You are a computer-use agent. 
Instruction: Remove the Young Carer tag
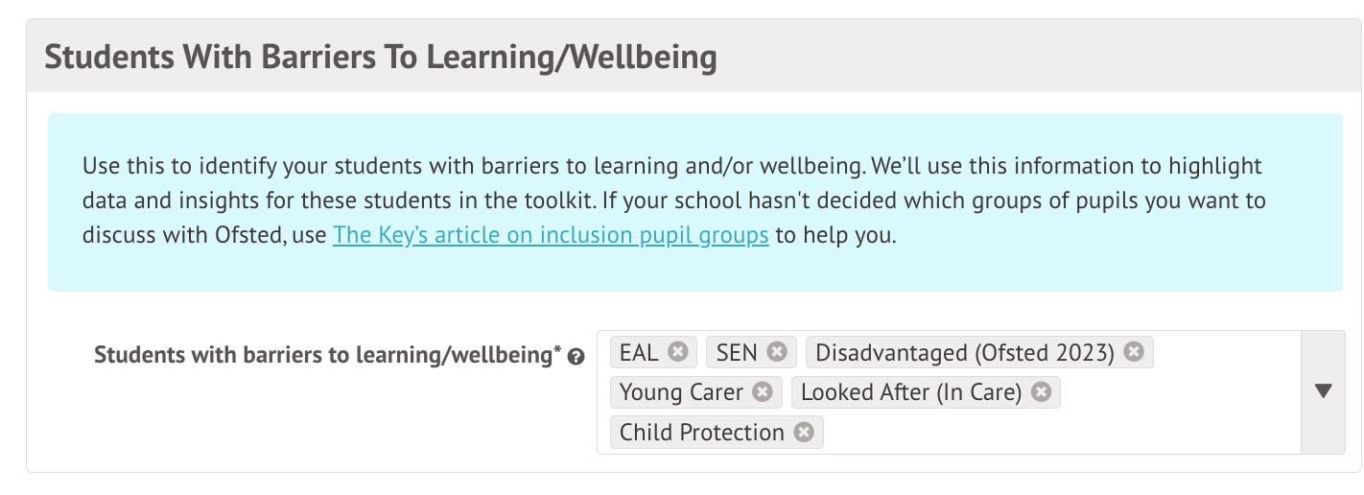(763, 391)
